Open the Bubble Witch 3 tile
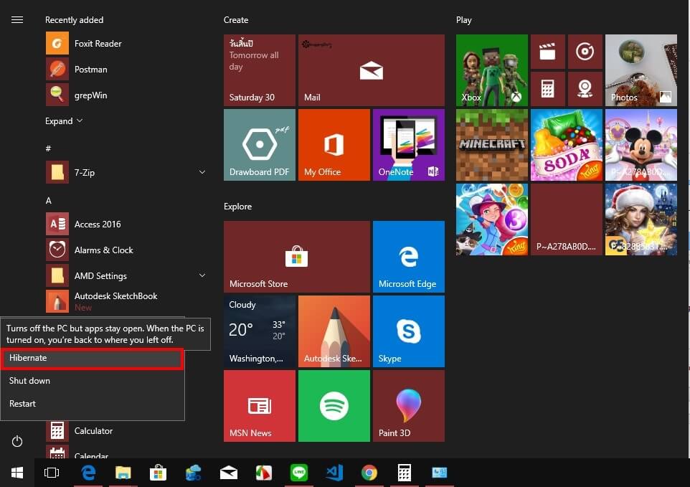 (492, 219)
